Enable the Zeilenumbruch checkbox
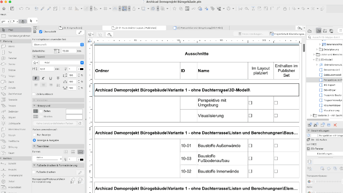Viewport: 343px width, 193px height. coord(34,94)
